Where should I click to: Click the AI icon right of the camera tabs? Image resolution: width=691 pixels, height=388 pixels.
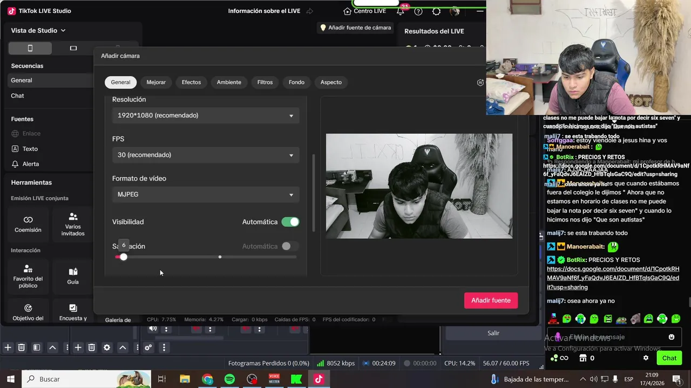point(480,82)
